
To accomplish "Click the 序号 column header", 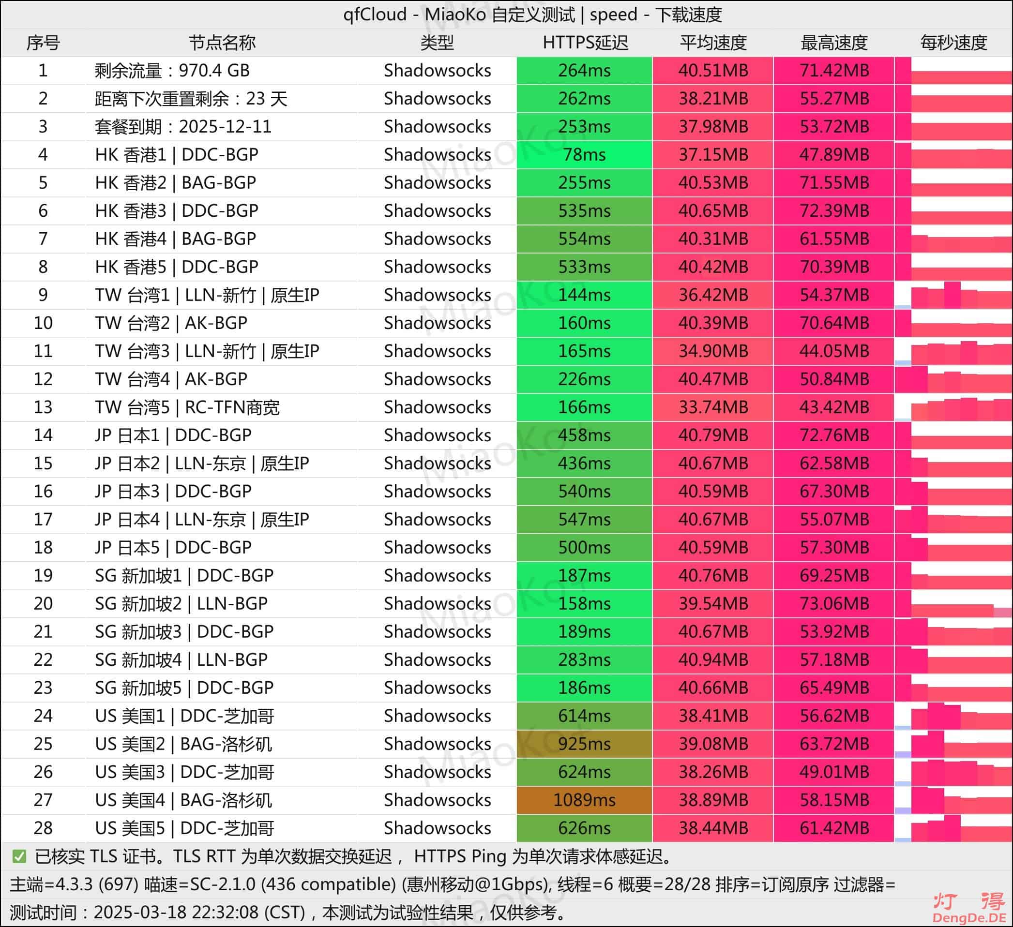I will (43, 43).
